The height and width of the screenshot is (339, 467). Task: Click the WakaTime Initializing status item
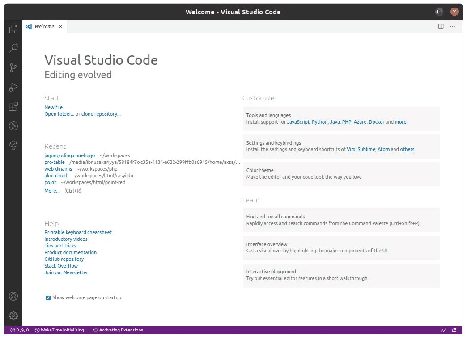point(61,330)
